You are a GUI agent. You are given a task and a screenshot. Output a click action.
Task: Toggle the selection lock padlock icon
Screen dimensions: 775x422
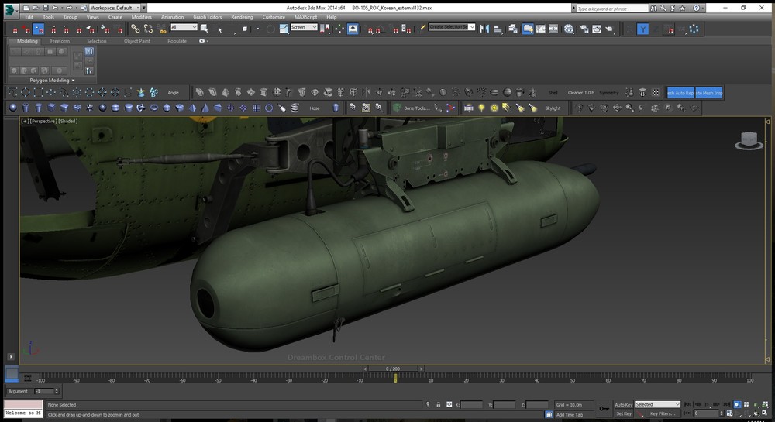pyautogui.click(x=439, y=404)
